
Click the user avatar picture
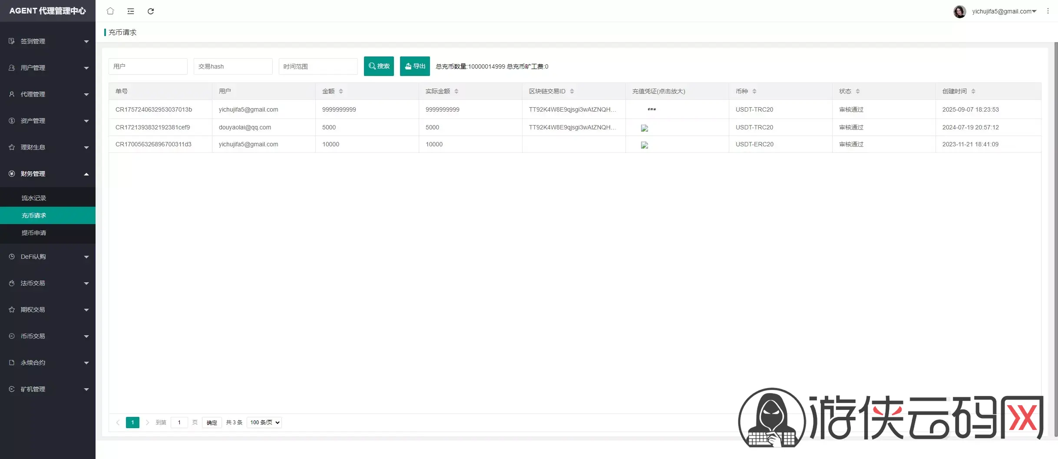tap(959, 12)
